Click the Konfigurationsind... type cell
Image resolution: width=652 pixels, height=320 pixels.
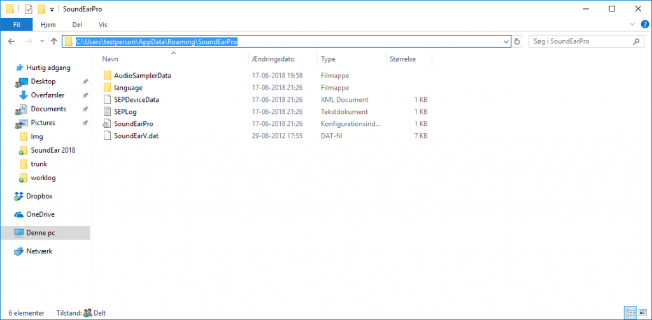tap(351, 124)
